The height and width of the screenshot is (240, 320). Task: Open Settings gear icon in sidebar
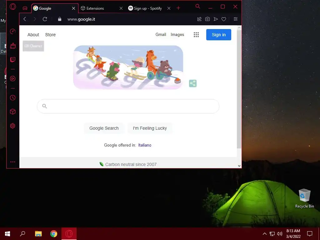tap(12, 126)
